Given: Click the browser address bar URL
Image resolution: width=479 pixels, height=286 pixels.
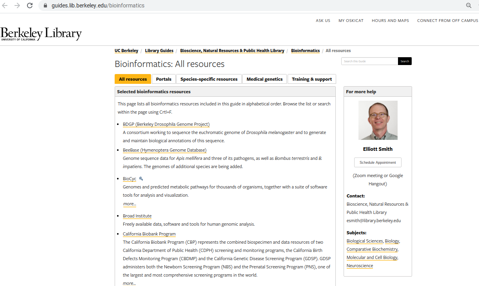Looking at the screenshot, I should pos(98,5).
